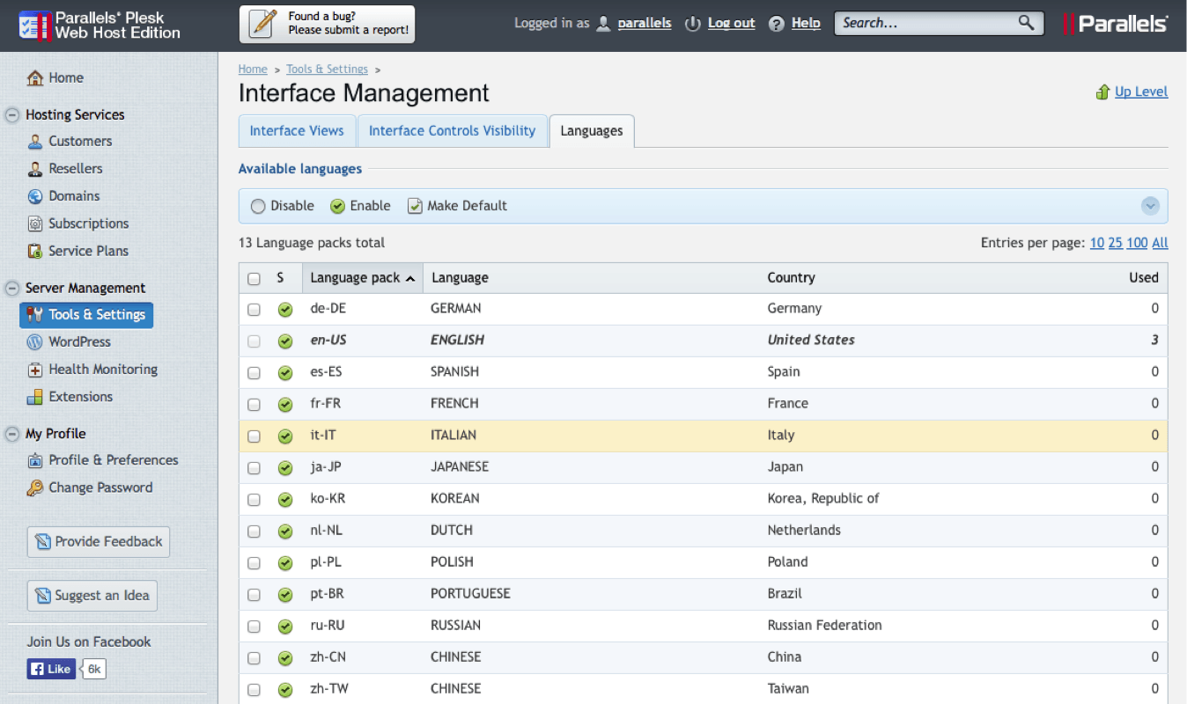Screen dimensions: 1187x704
Task: Show 25 entries per page
Action: pyautogui.click(x=1115, y=243)
